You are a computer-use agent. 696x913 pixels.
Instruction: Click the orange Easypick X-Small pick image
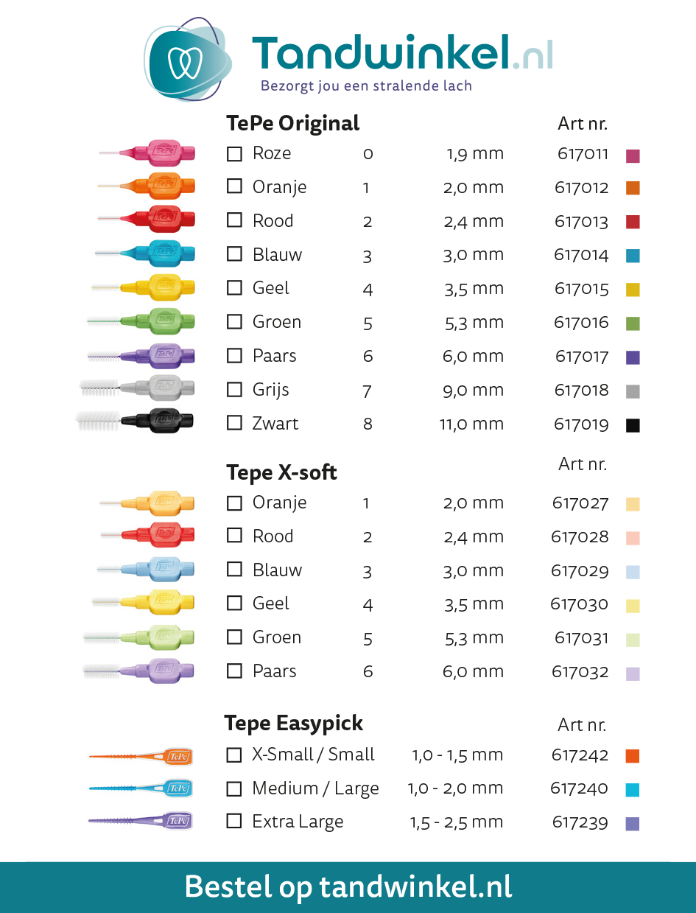(x=141, y=756)
